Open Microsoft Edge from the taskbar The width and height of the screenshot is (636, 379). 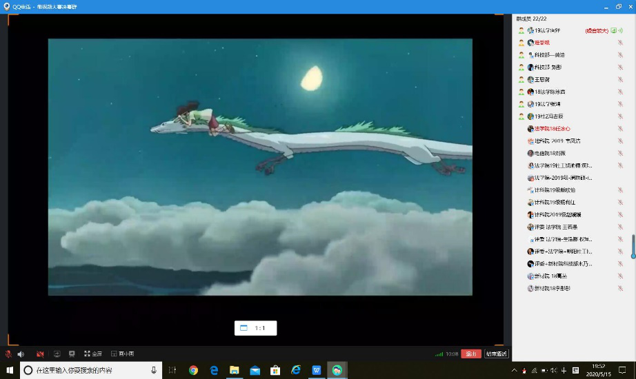pyautogui.click(x=214, y=370)
